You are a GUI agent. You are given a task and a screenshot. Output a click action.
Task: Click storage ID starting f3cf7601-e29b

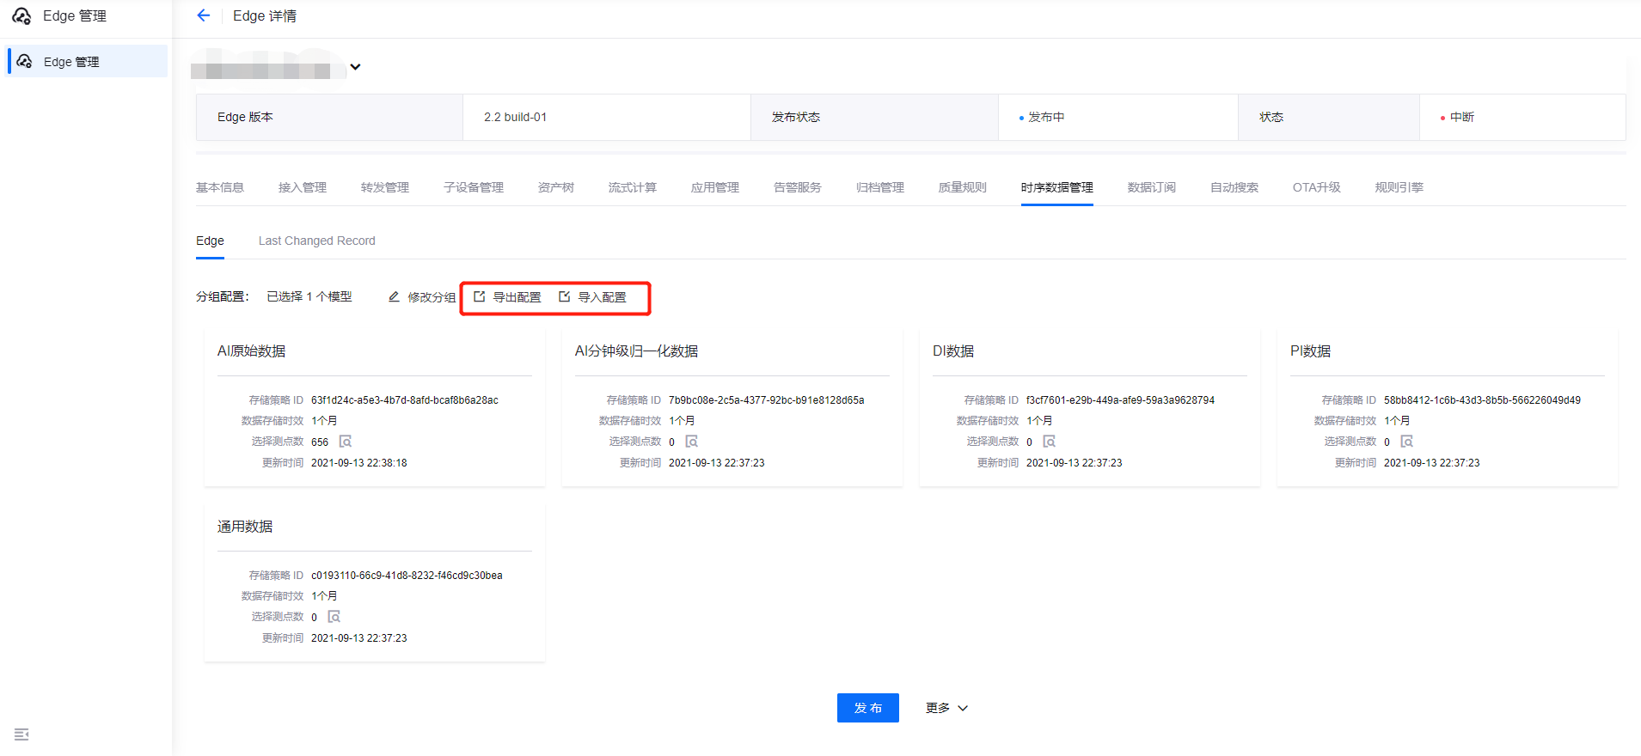[1120, 400]
